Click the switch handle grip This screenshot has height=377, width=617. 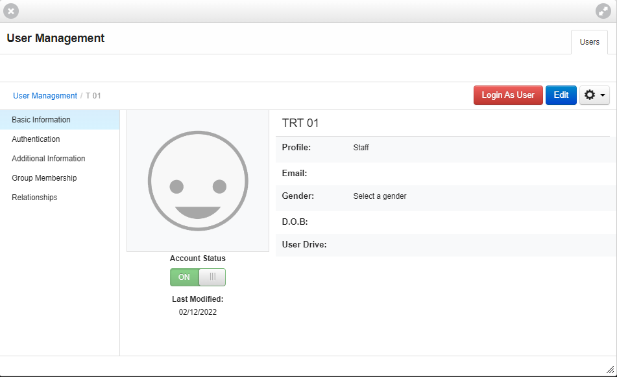[213, 277]
